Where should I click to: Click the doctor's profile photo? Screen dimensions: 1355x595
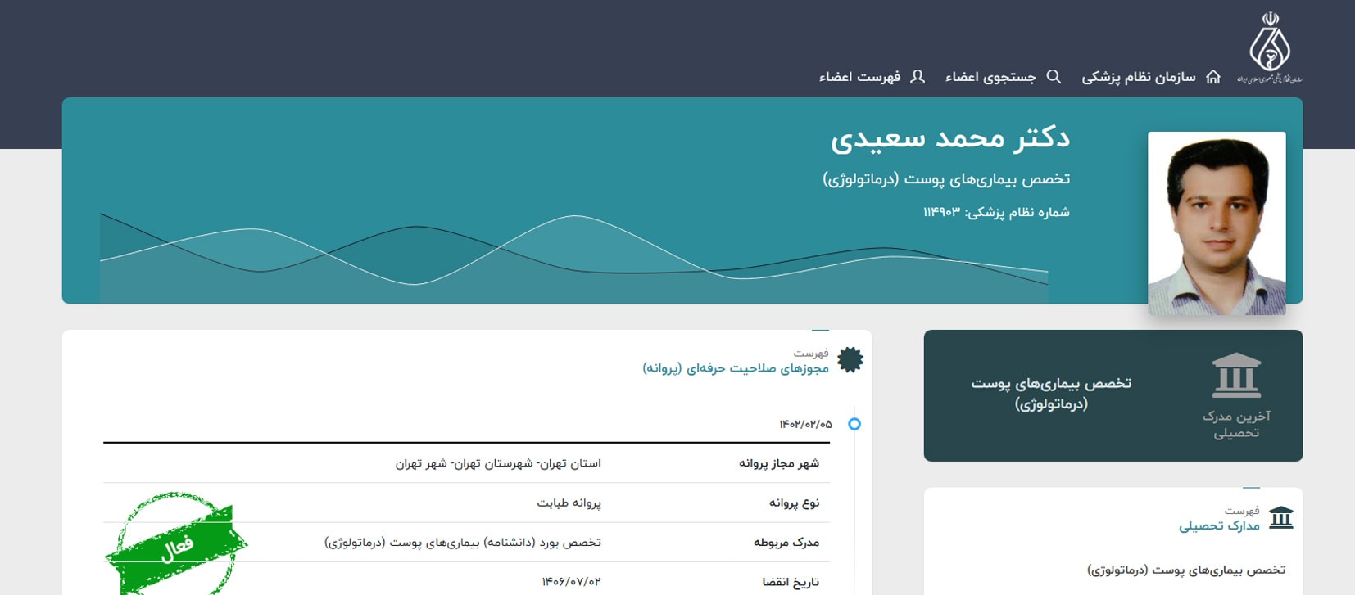(1217, 223)
